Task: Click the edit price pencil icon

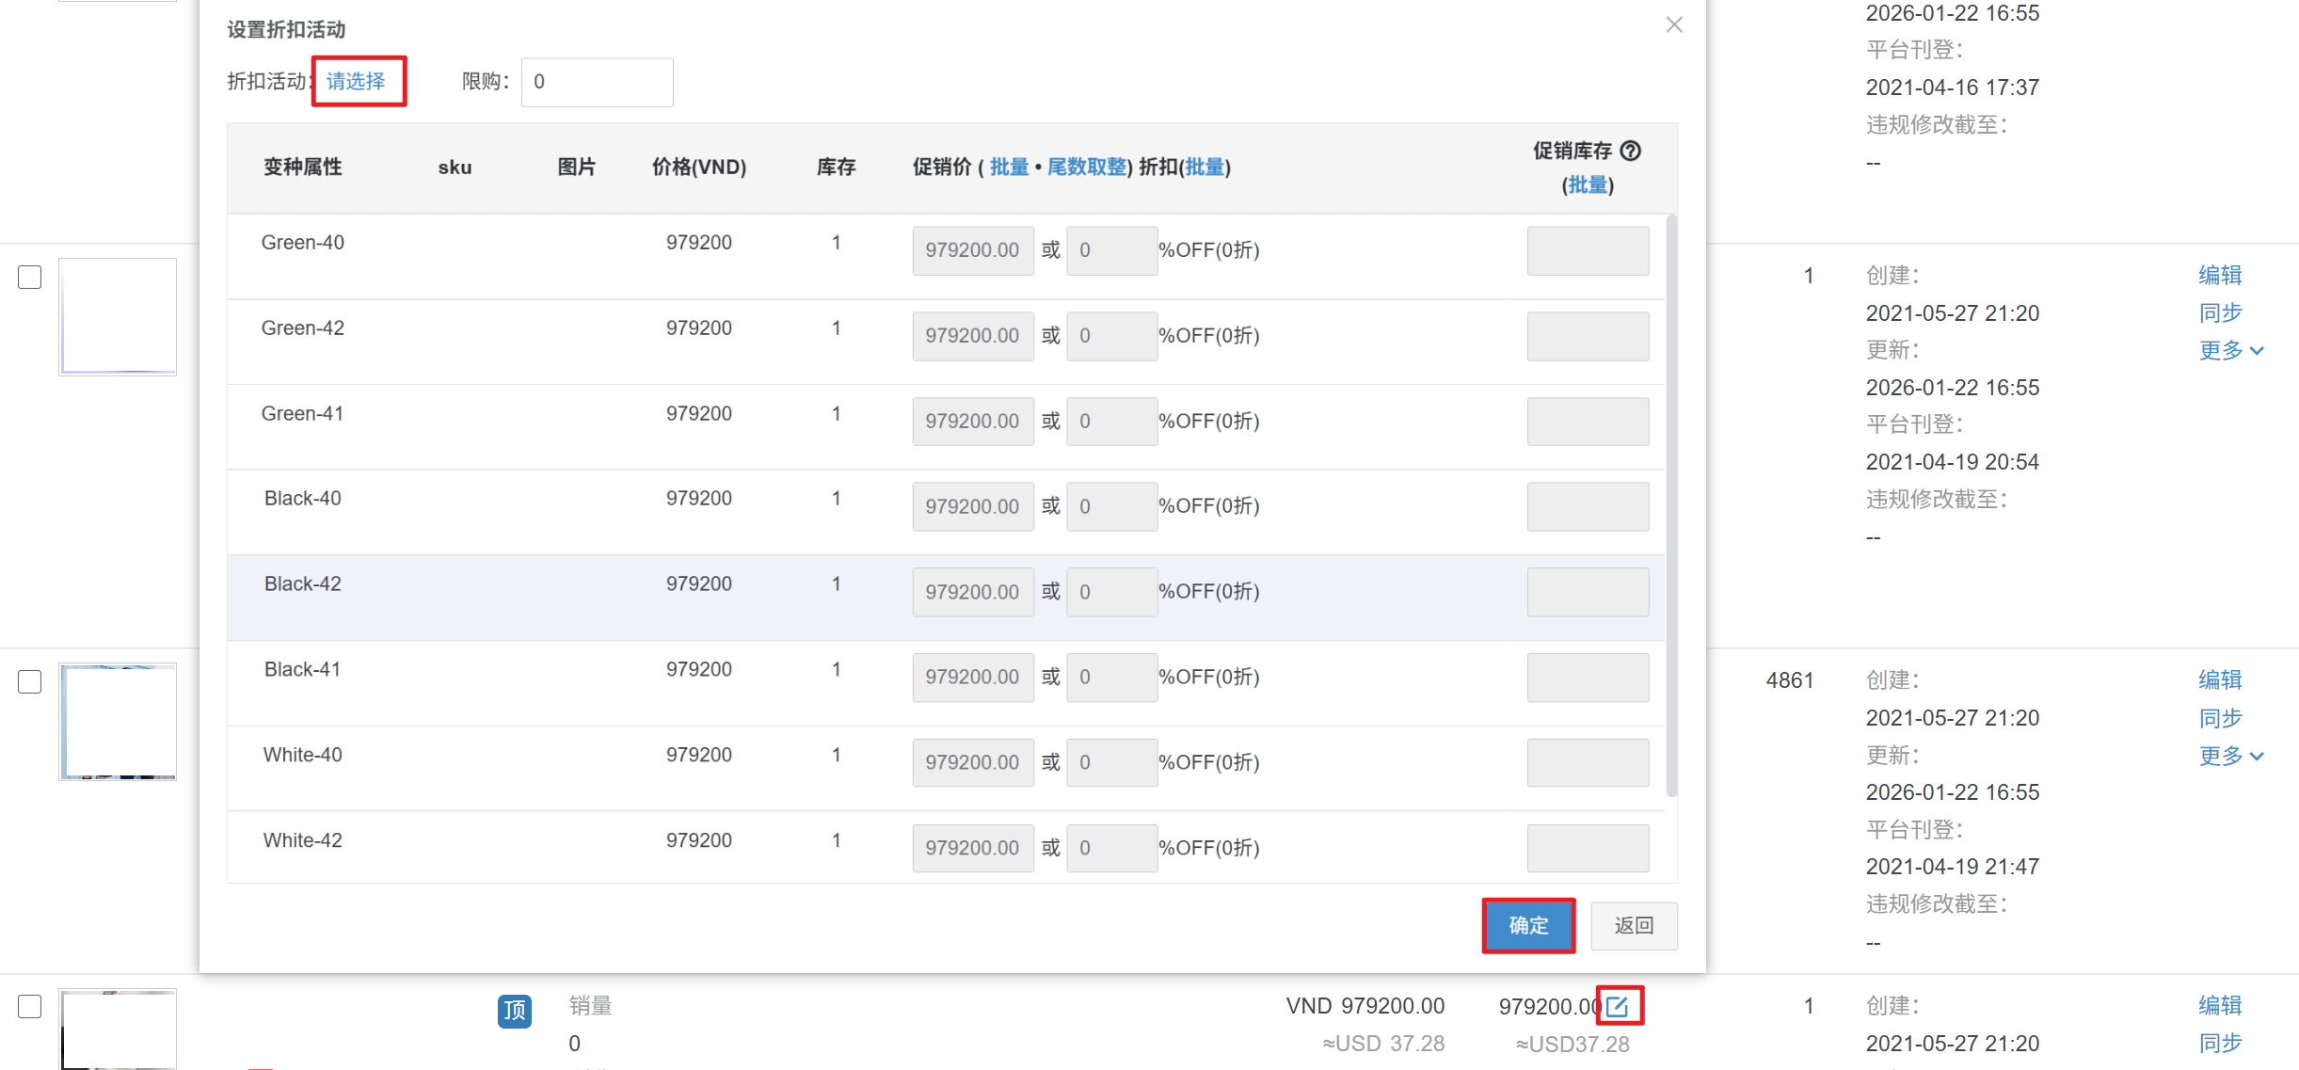Action: click(x=1618, y=1006)
